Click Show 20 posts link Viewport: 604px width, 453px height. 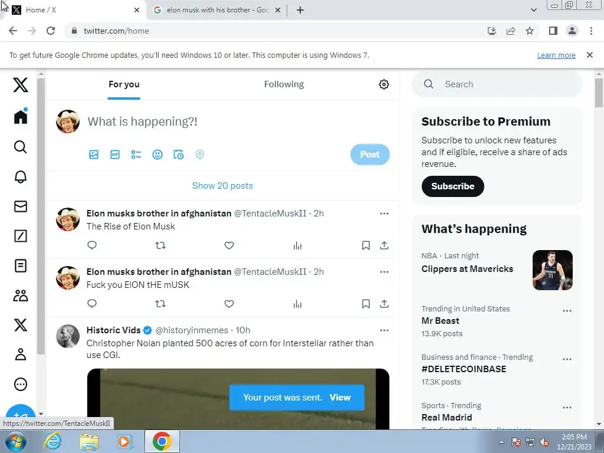coord(222,186)
